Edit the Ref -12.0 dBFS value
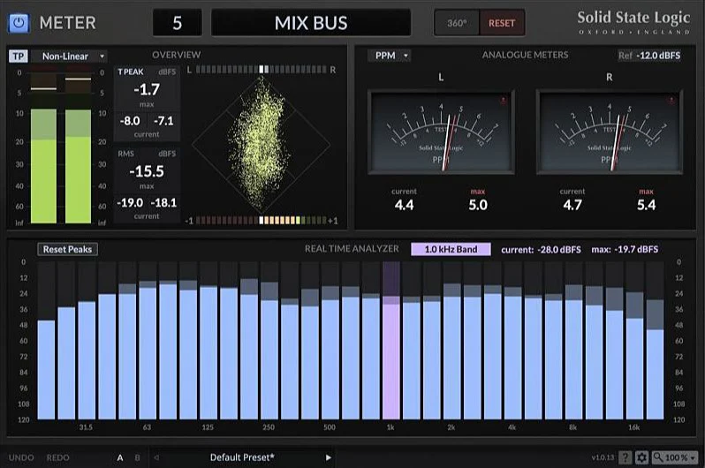Viewport: 705px width, 468px height. click(649, 56)
